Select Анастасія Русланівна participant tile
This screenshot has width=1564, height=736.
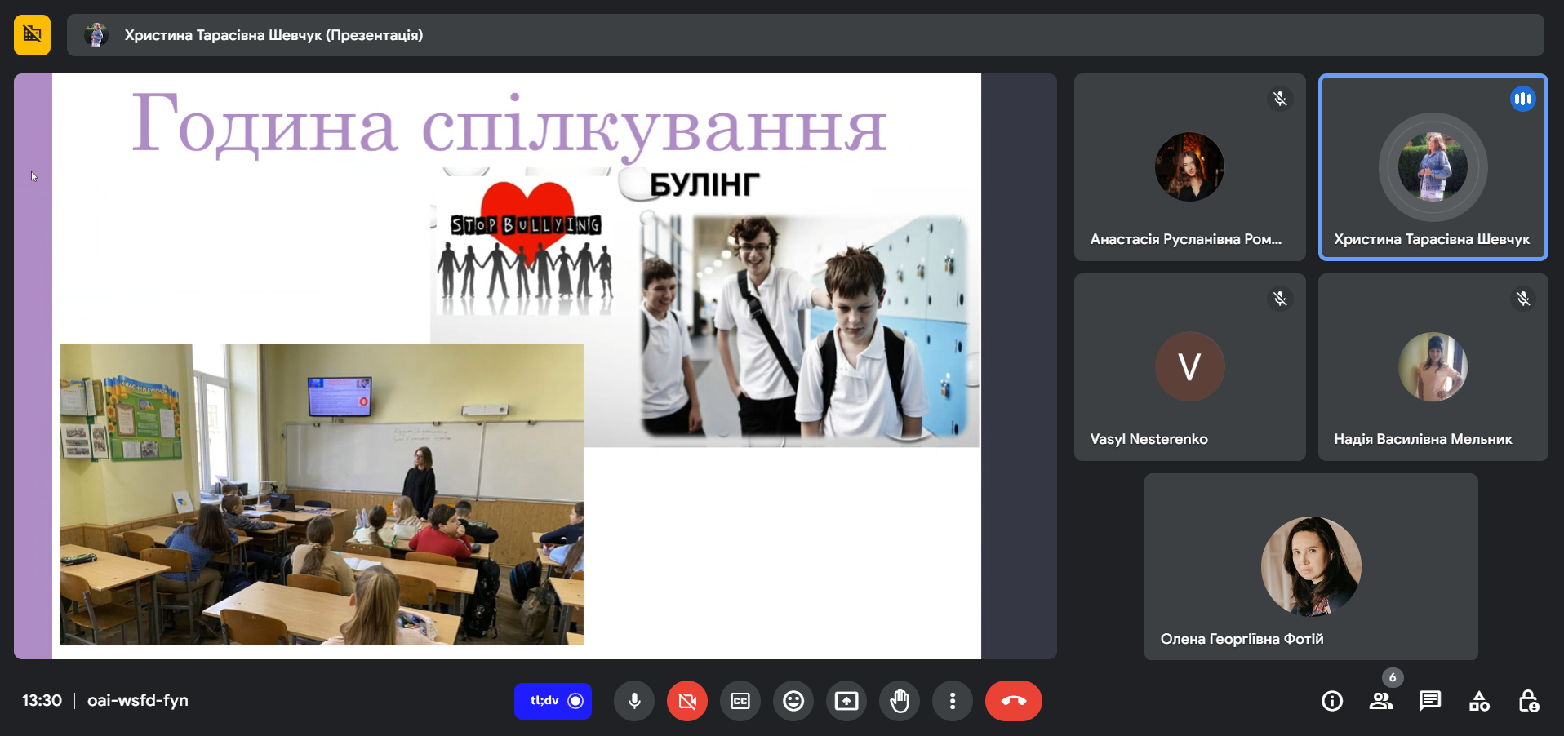pos(1189,167)
